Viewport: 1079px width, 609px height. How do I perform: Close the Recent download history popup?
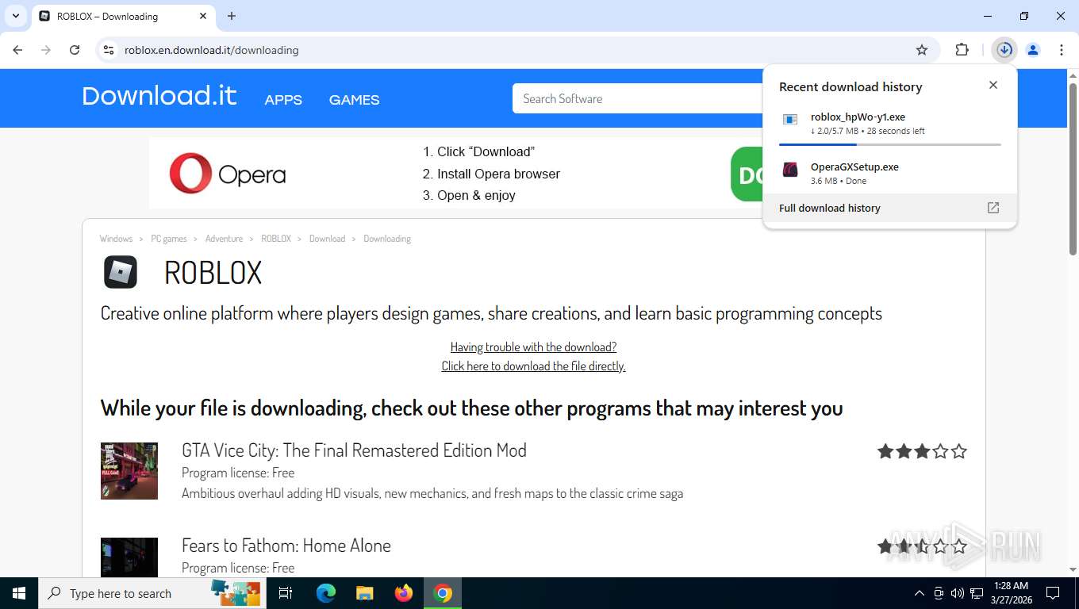[x=993, y=85]
